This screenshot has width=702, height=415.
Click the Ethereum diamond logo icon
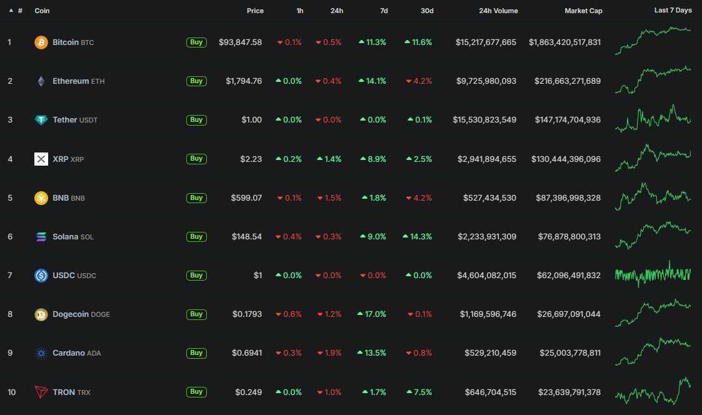41,81
